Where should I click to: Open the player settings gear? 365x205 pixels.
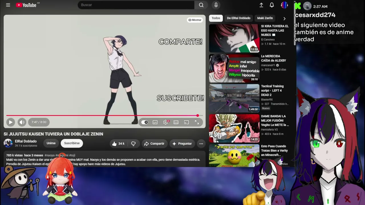point(166,122)
